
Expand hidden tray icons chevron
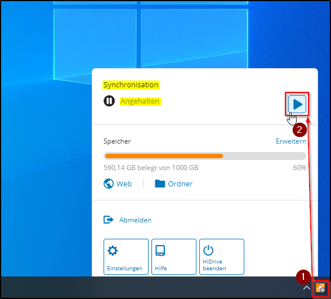(x=306, y=288)
